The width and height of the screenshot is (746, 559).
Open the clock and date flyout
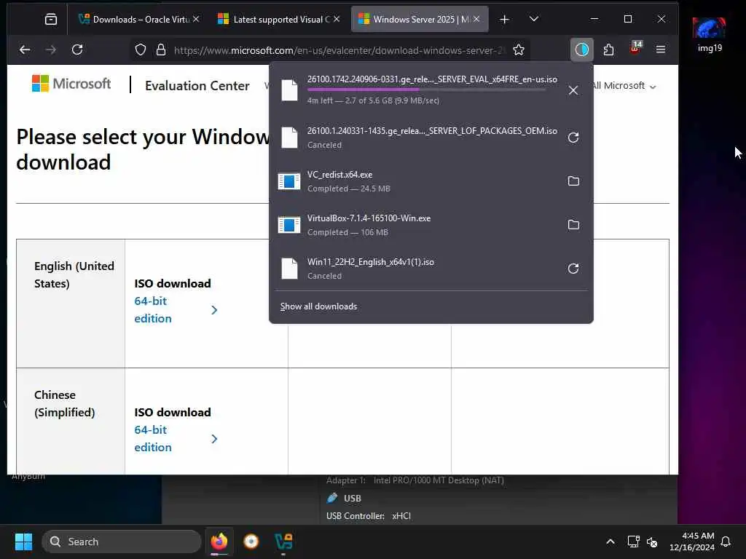[x=692, y=542]
